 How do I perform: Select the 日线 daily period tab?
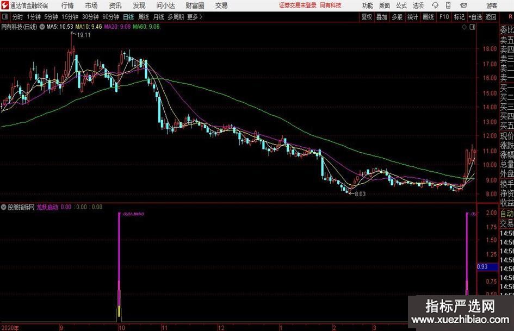coord(128,17)
